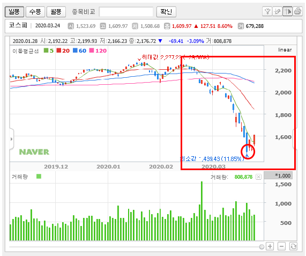The width and height of the screenshot is (306, 256).
Task: Reset chart with the refresh icon
Action: (x=293, y=246)
